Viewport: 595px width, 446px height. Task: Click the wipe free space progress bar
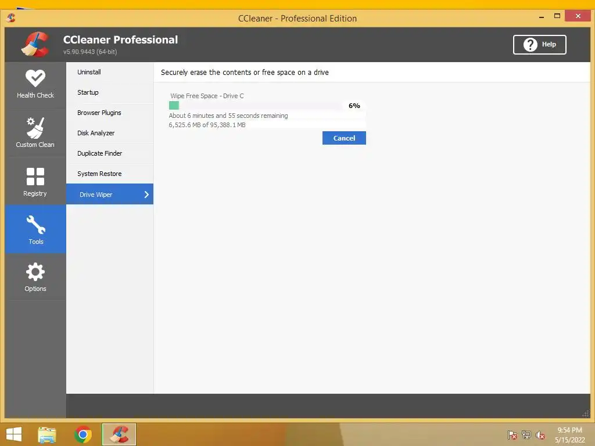click(256, 106)
